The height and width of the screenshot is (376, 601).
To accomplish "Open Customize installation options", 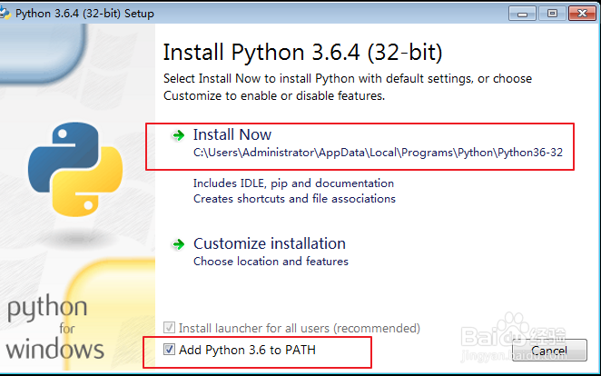I will [269, 243].
